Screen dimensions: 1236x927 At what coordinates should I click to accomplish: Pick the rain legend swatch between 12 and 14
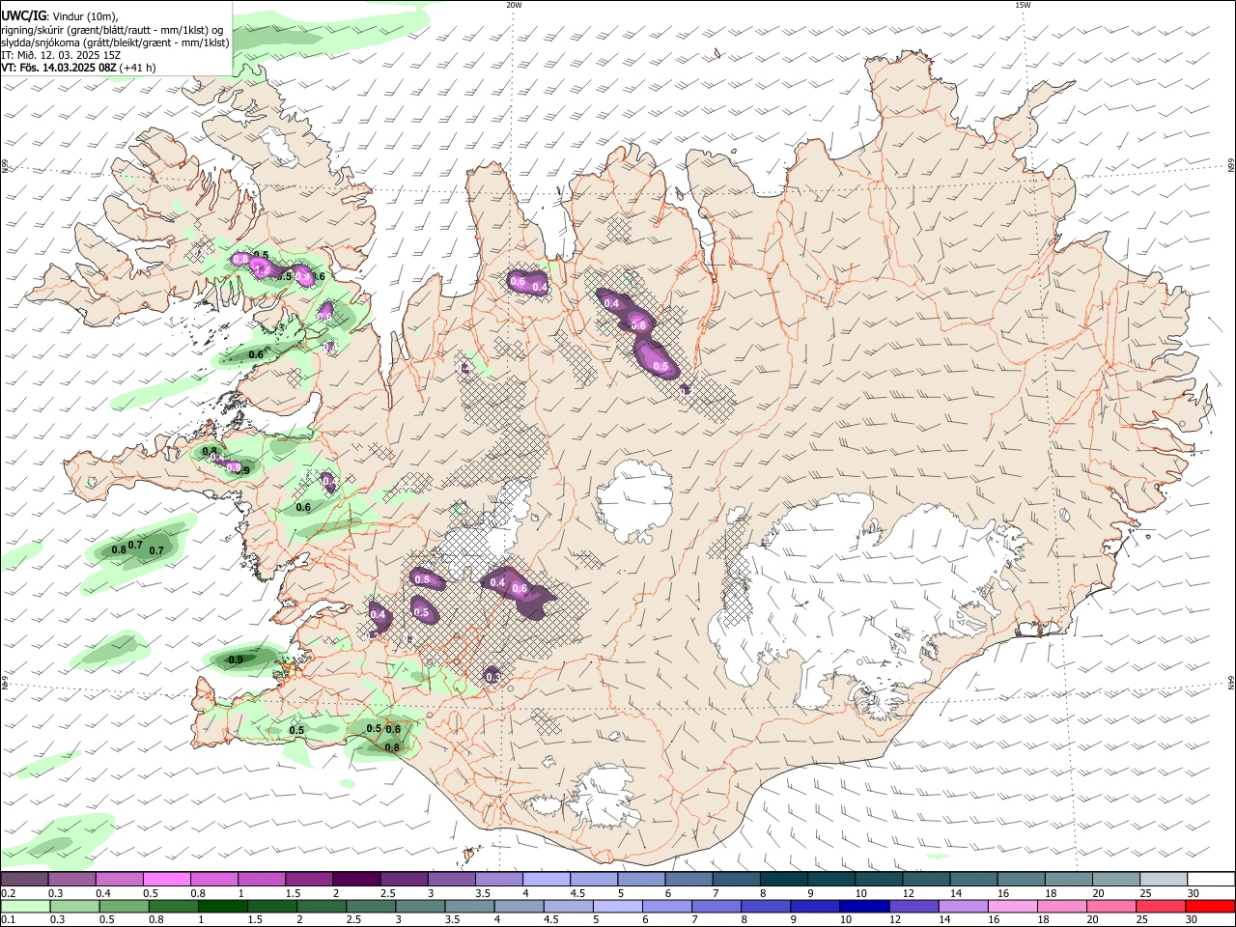pyautogui.click(x=912, y=906)
